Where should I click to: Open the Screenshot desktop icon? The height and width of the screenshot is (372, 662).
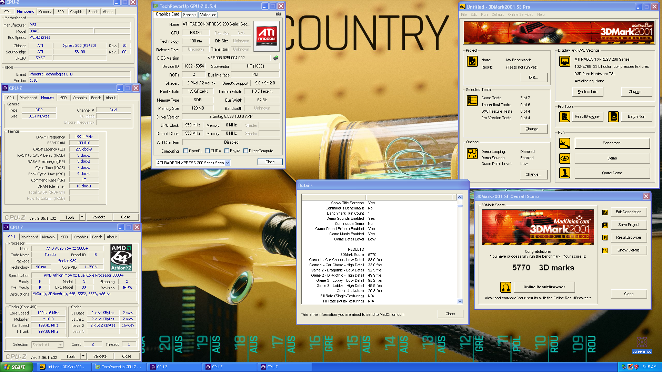(642, 345)
